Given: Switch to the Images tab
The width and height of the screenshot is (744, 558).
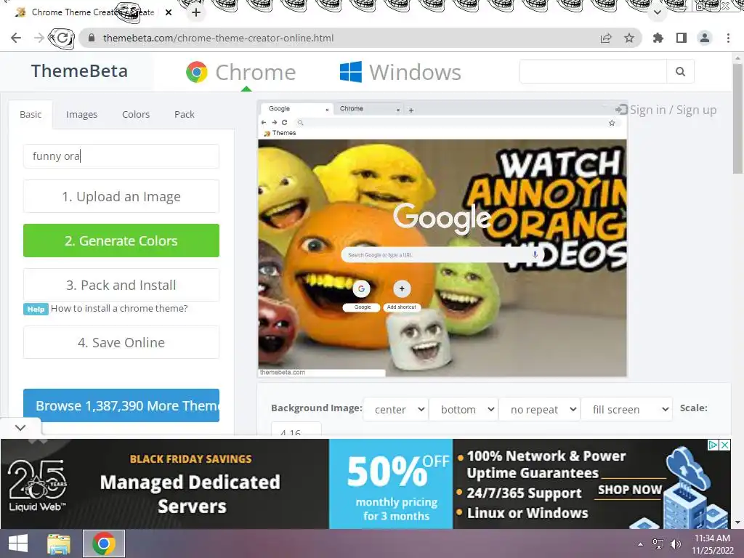Looking at the screenshot, I should tap(81, 114).
